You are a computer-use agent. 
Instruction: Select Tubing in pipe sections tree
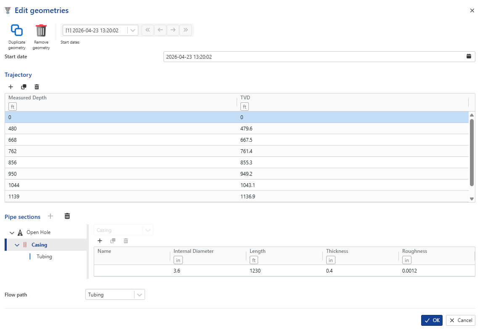(44, 257)
